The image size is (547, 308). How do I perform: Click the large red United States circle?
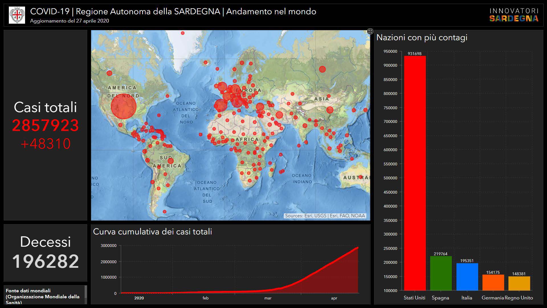pyautogui.click(x=123, y=106)
